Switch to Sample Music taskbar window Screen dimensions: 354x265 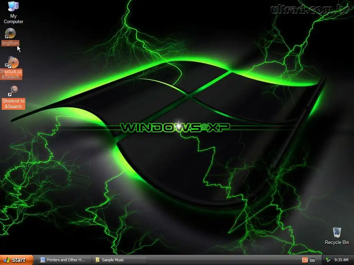coord(120,260)
